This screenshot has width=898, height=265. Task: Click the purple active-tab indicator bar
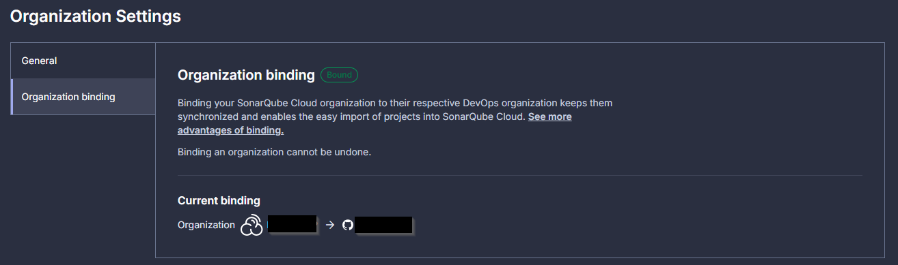pyautogui.click(x=12, y=97)
